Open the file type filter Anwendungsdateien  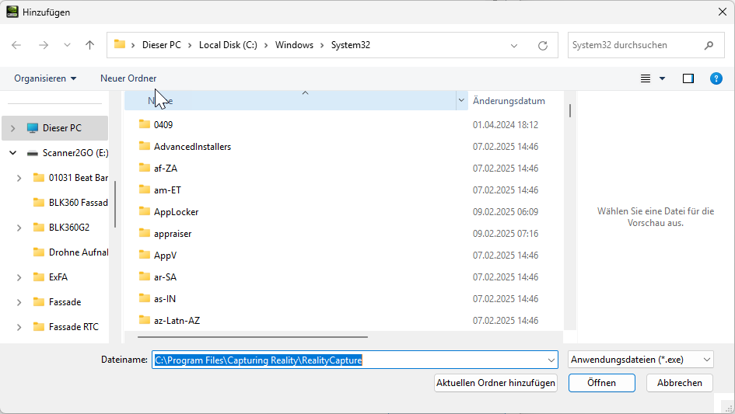coord(641,360)
